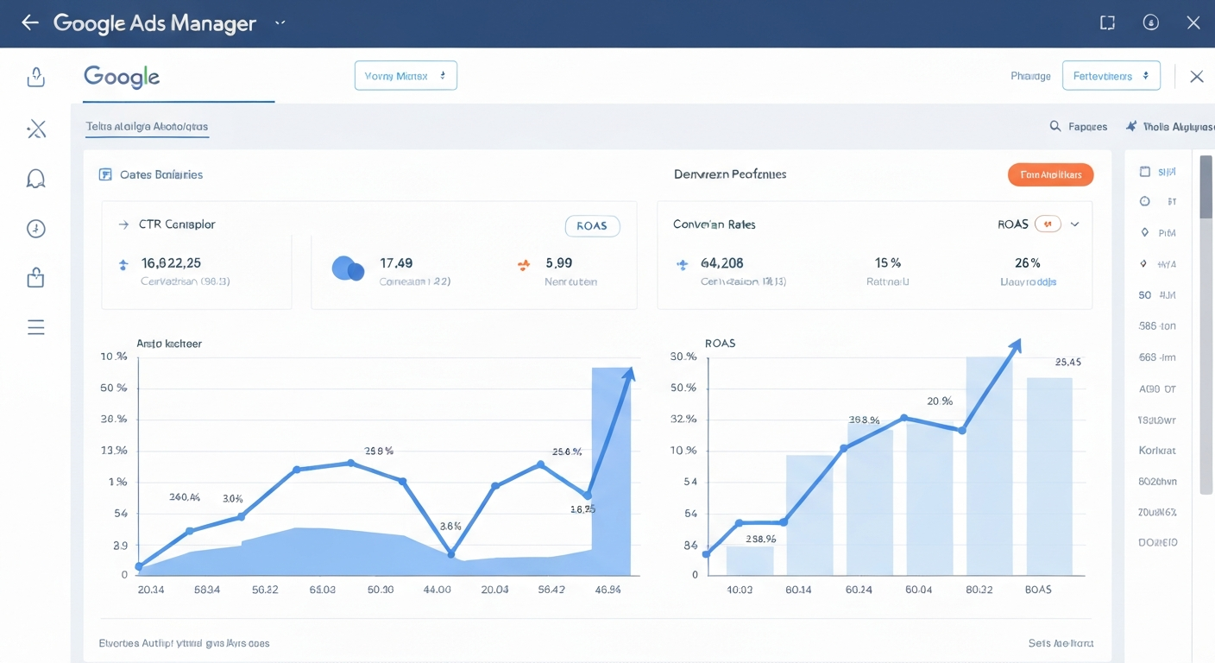Select the underlined 'Telts atalgra' tab

(147, 127)
